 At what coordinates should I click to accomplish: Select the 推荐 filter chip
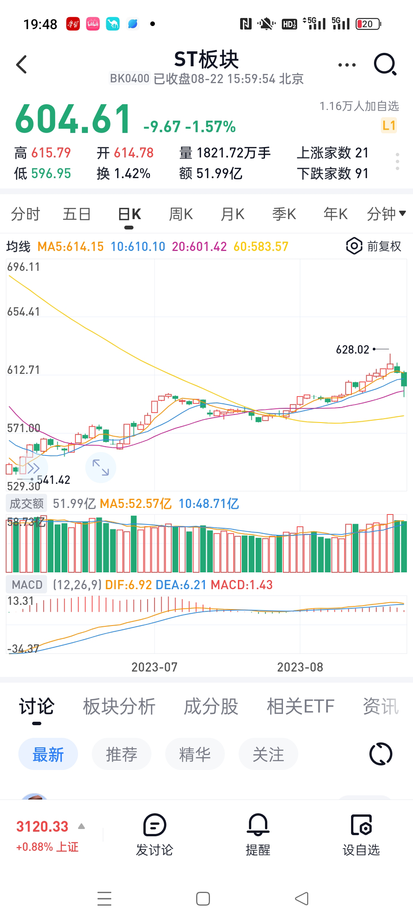(x=121, y=754)
